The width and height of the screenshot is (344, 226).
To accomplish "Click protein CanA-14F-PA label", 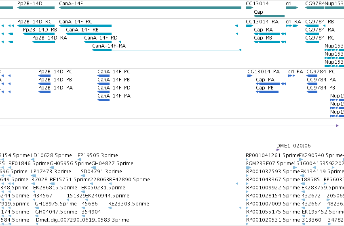I will [114, 96].
